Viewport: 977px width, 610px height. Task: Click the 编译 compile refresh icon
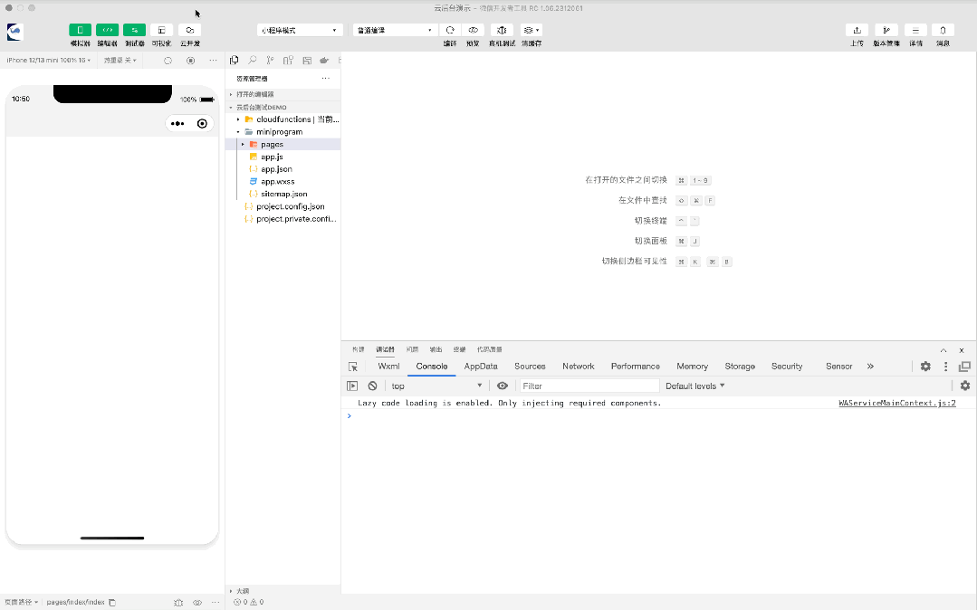tap(450, 30)
